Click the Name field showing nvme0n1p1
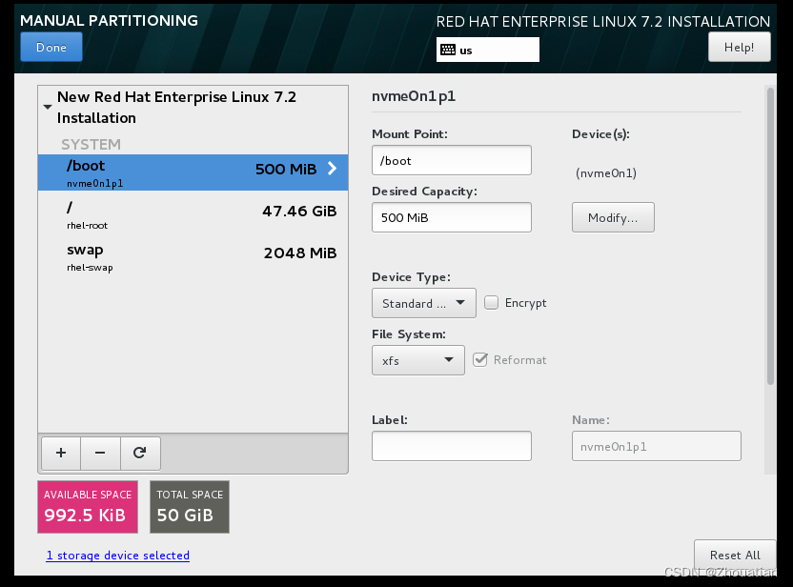The width and height of the screenshot is (793, 587). [656, 446]
